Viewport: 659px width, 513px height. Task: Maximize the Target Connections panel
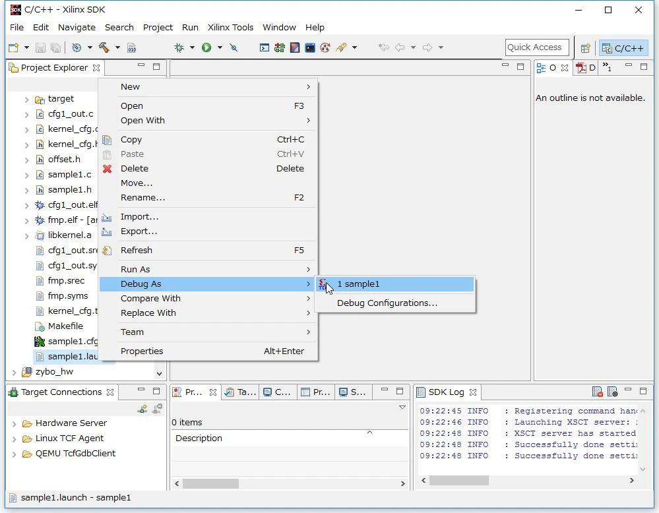pyautogui.click(x=156, y=391)
